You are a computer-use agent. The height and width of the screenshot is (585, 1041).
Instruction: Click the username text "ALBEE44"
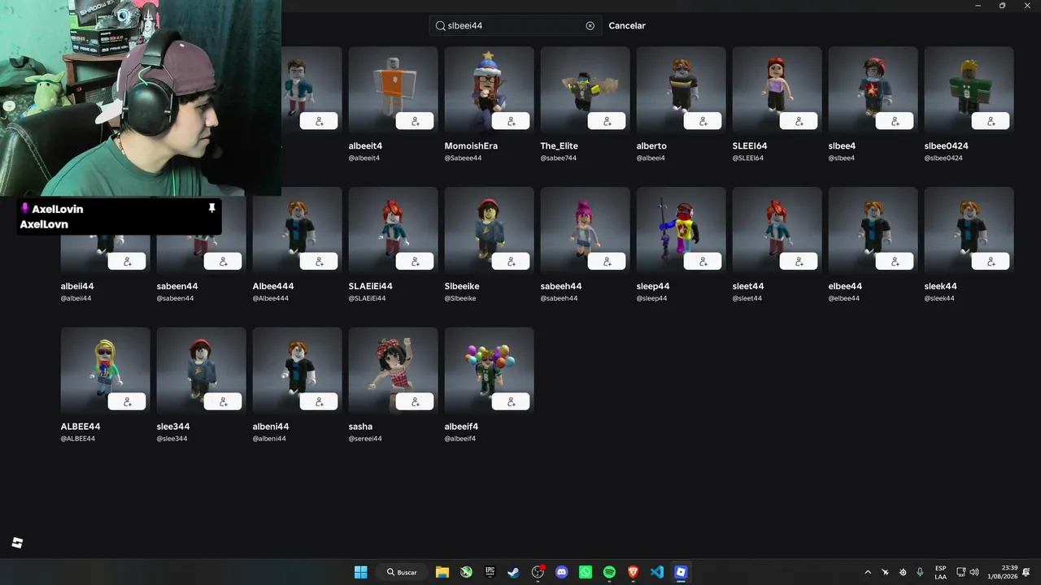[81, 427]
